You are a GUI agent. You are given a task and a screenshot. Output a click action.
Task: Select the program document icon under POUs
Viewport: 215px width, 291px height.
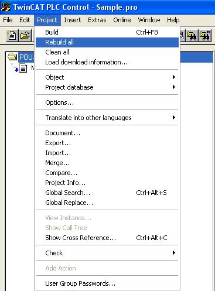point(23,68)
